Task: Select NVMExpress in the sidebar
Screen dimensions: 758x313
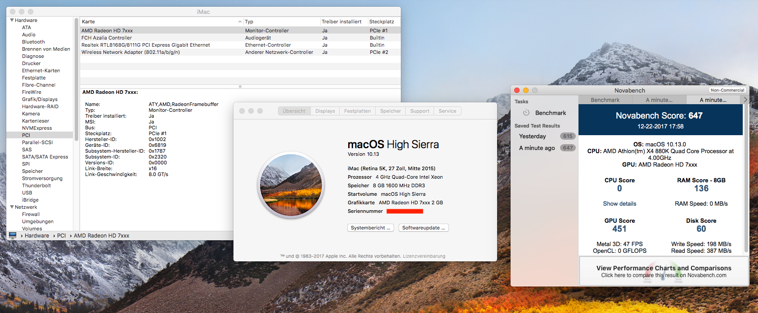Action: (37, 128)
